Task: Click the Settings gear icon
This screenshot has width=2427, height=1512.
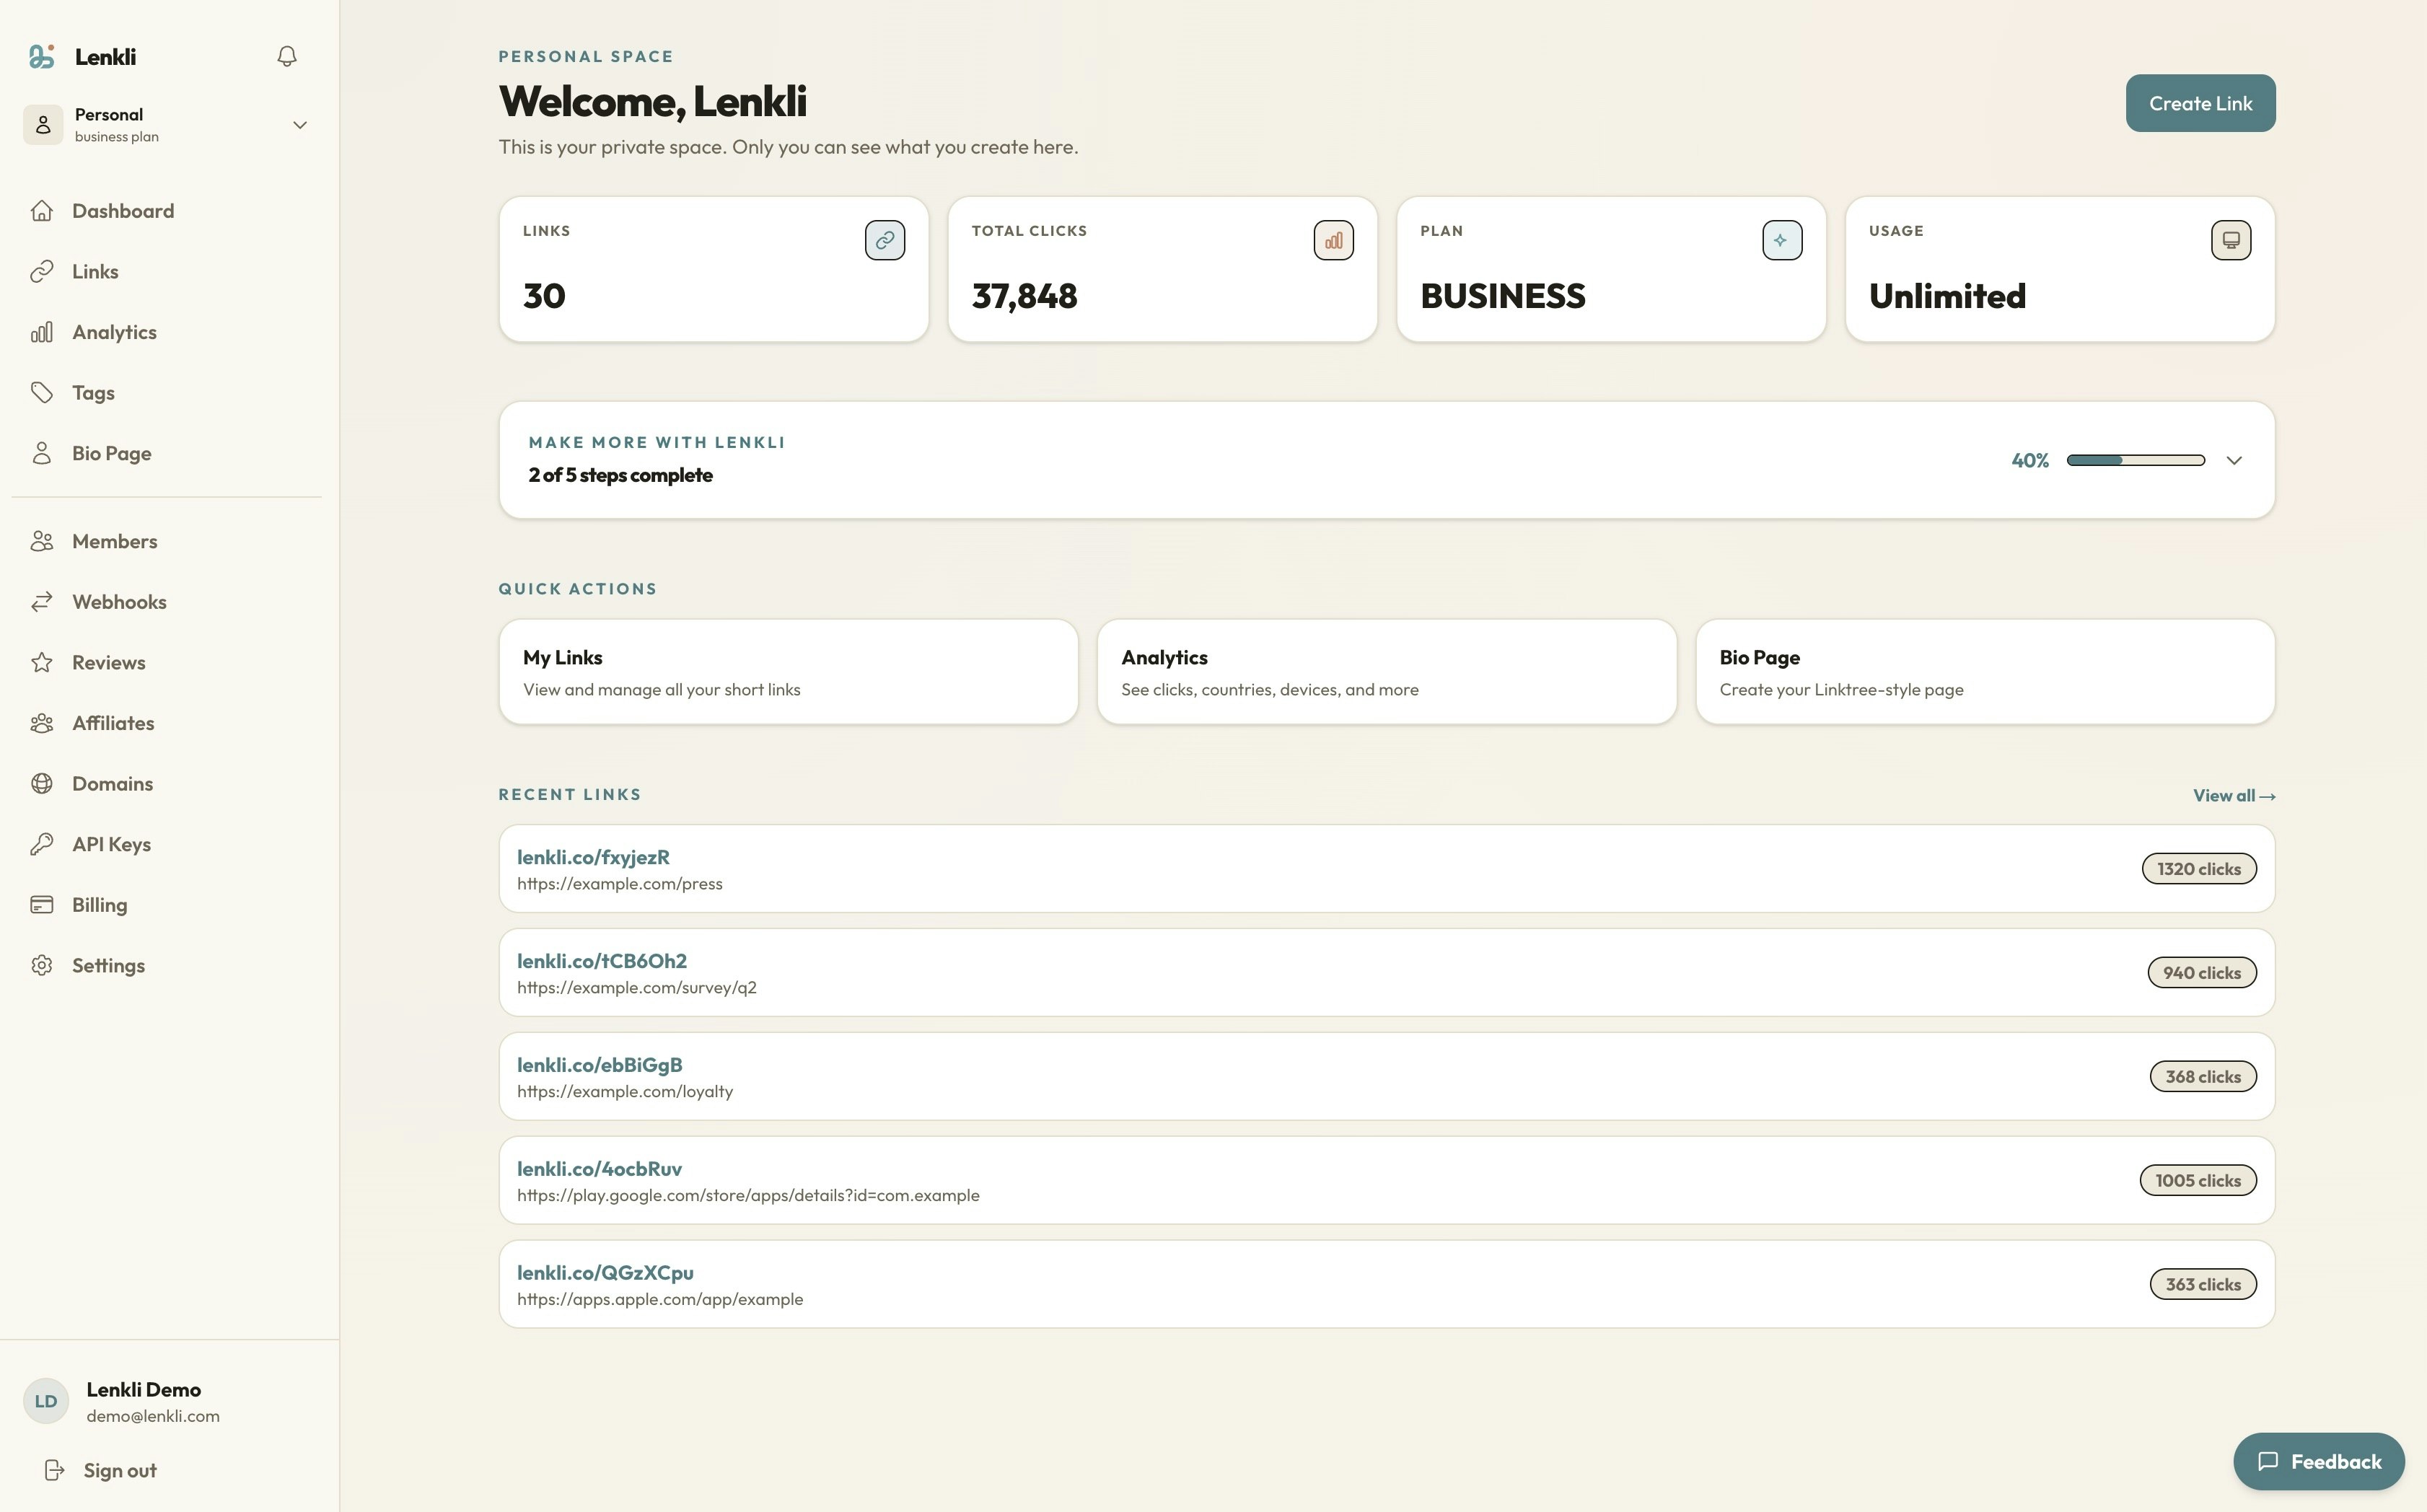Action: click(41, 965)
